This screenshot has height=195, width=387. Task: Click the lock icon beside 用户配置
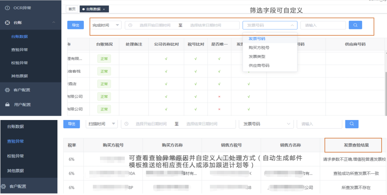click(7, 105)
